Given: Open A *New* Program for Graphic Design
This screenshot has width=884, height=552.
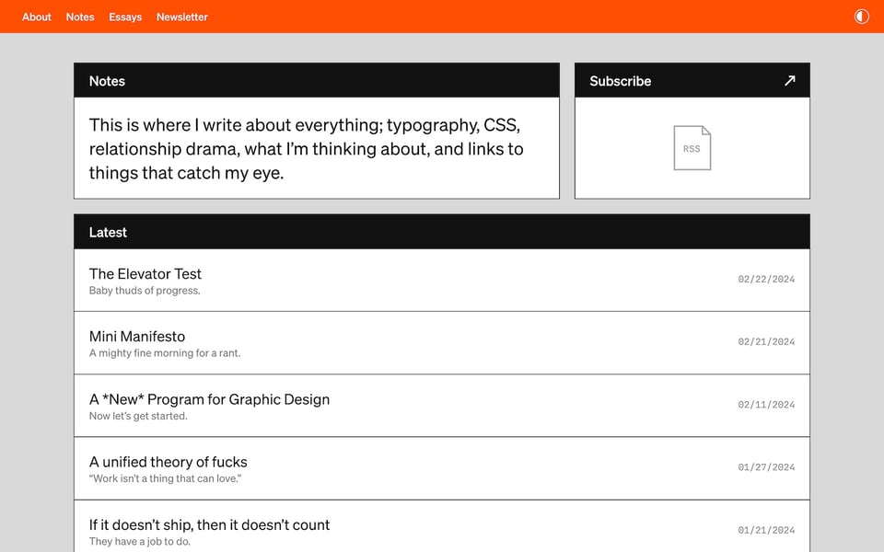Looking at the screenshot, I should [209, 399].
